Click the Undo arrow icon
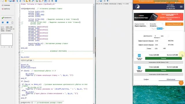Screen dimensions: 185x104 tap(17, 1)
